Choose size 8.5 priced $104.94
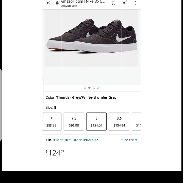Screen dimensions: 183x183 119,121
